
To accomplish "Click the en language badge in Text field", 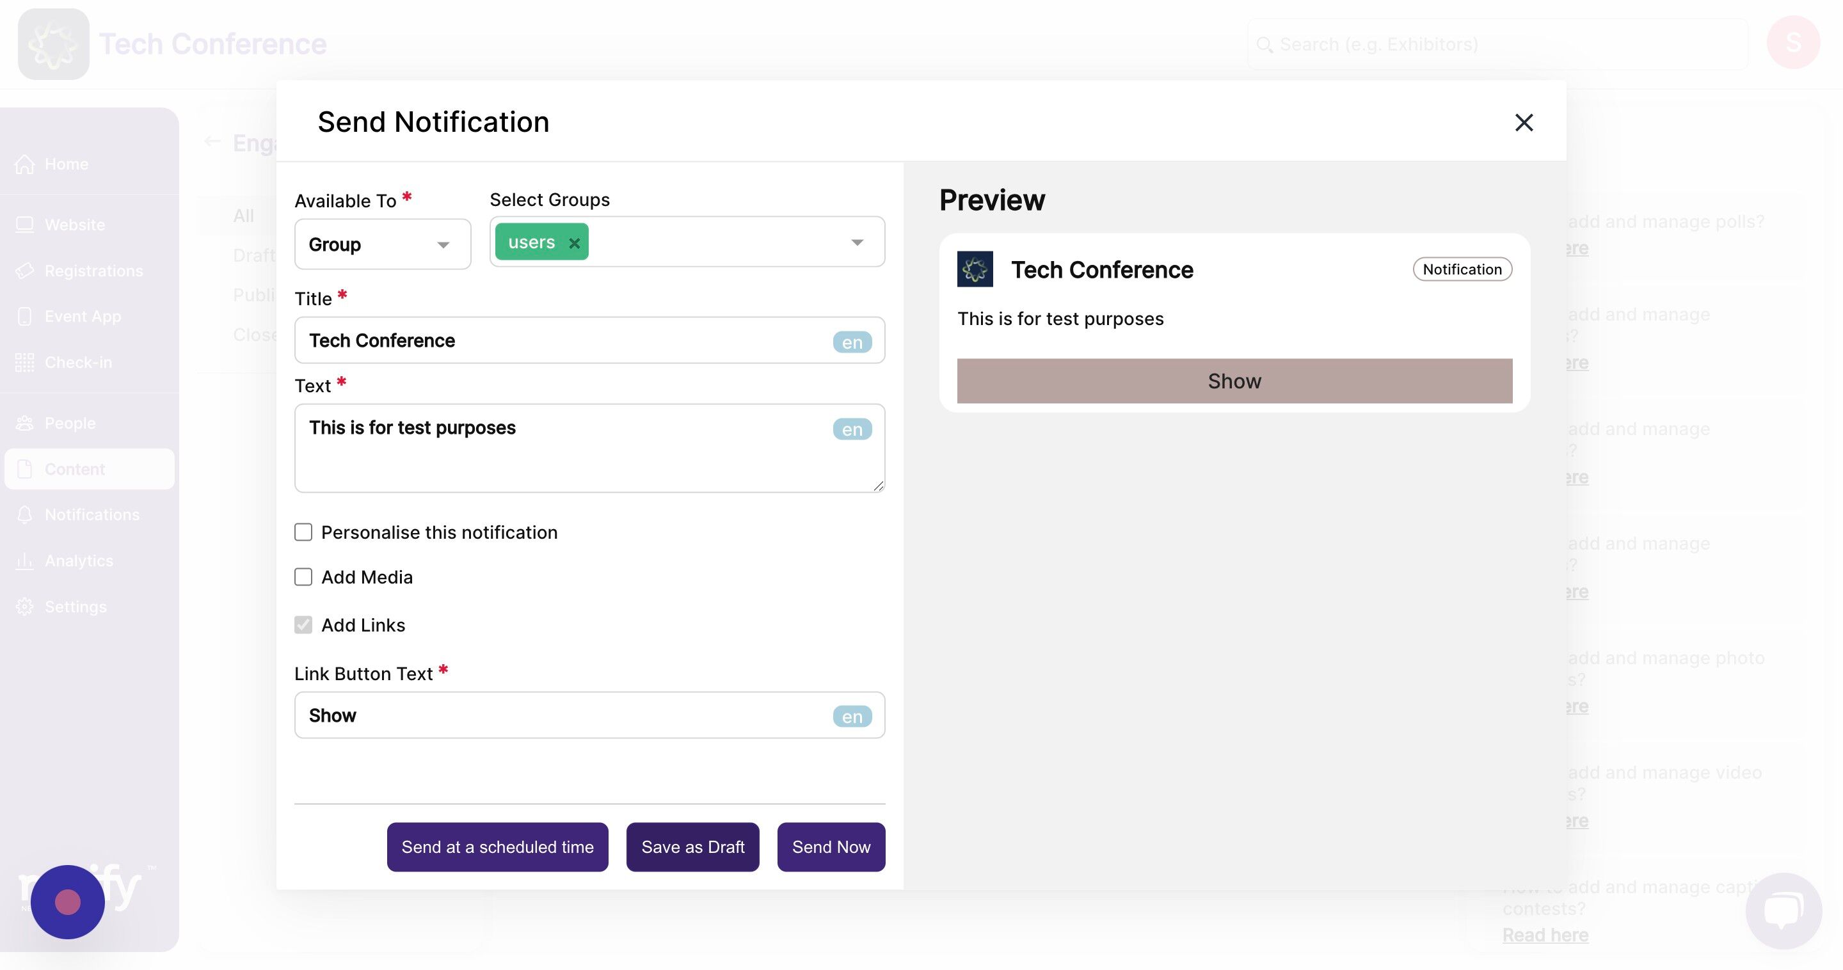I will click(x=852, y=429).
